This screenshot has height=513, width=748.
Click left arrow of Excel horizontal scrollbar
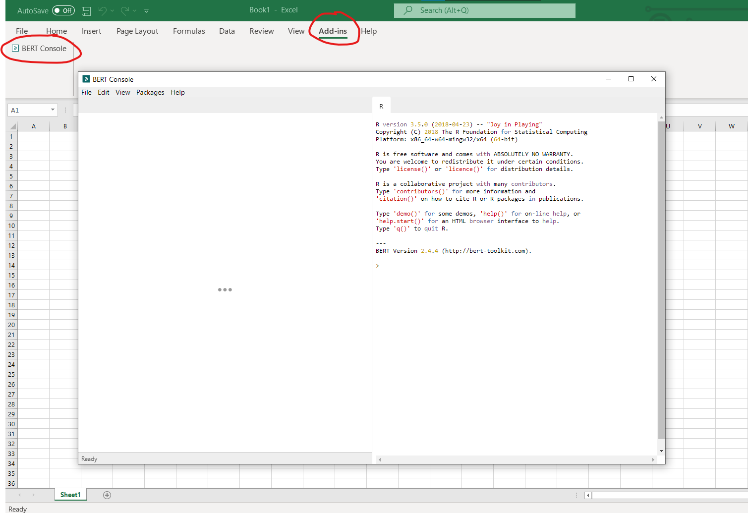pyautogui.click(x=588, y=495)
